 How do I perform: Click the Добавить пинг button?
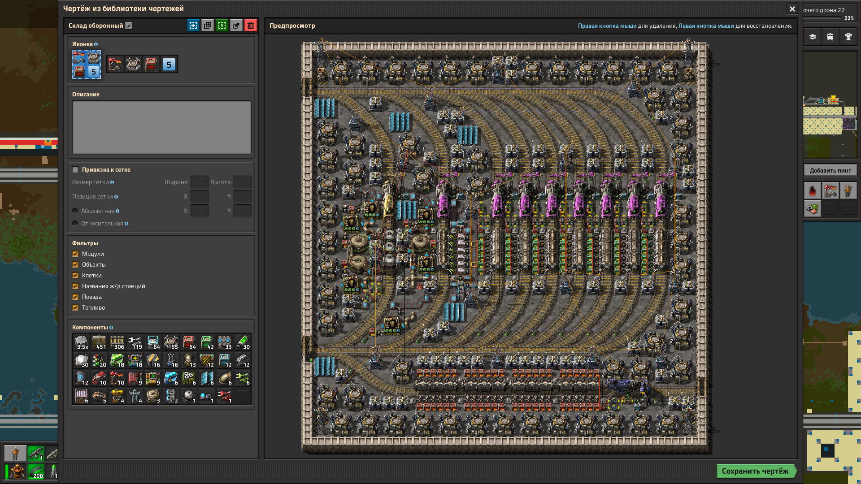coord(830,170)
